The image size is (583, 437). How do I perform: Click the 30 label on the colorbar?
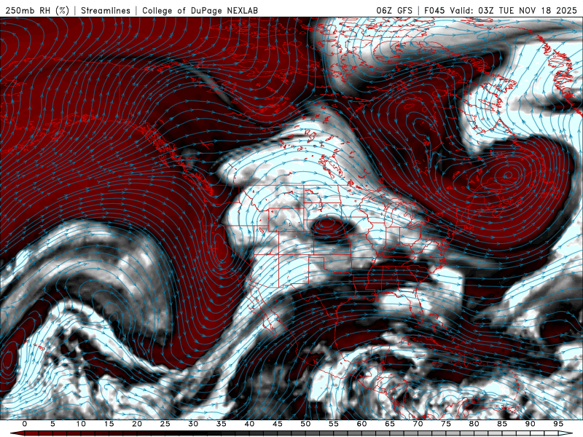click(x=193, y=424)
